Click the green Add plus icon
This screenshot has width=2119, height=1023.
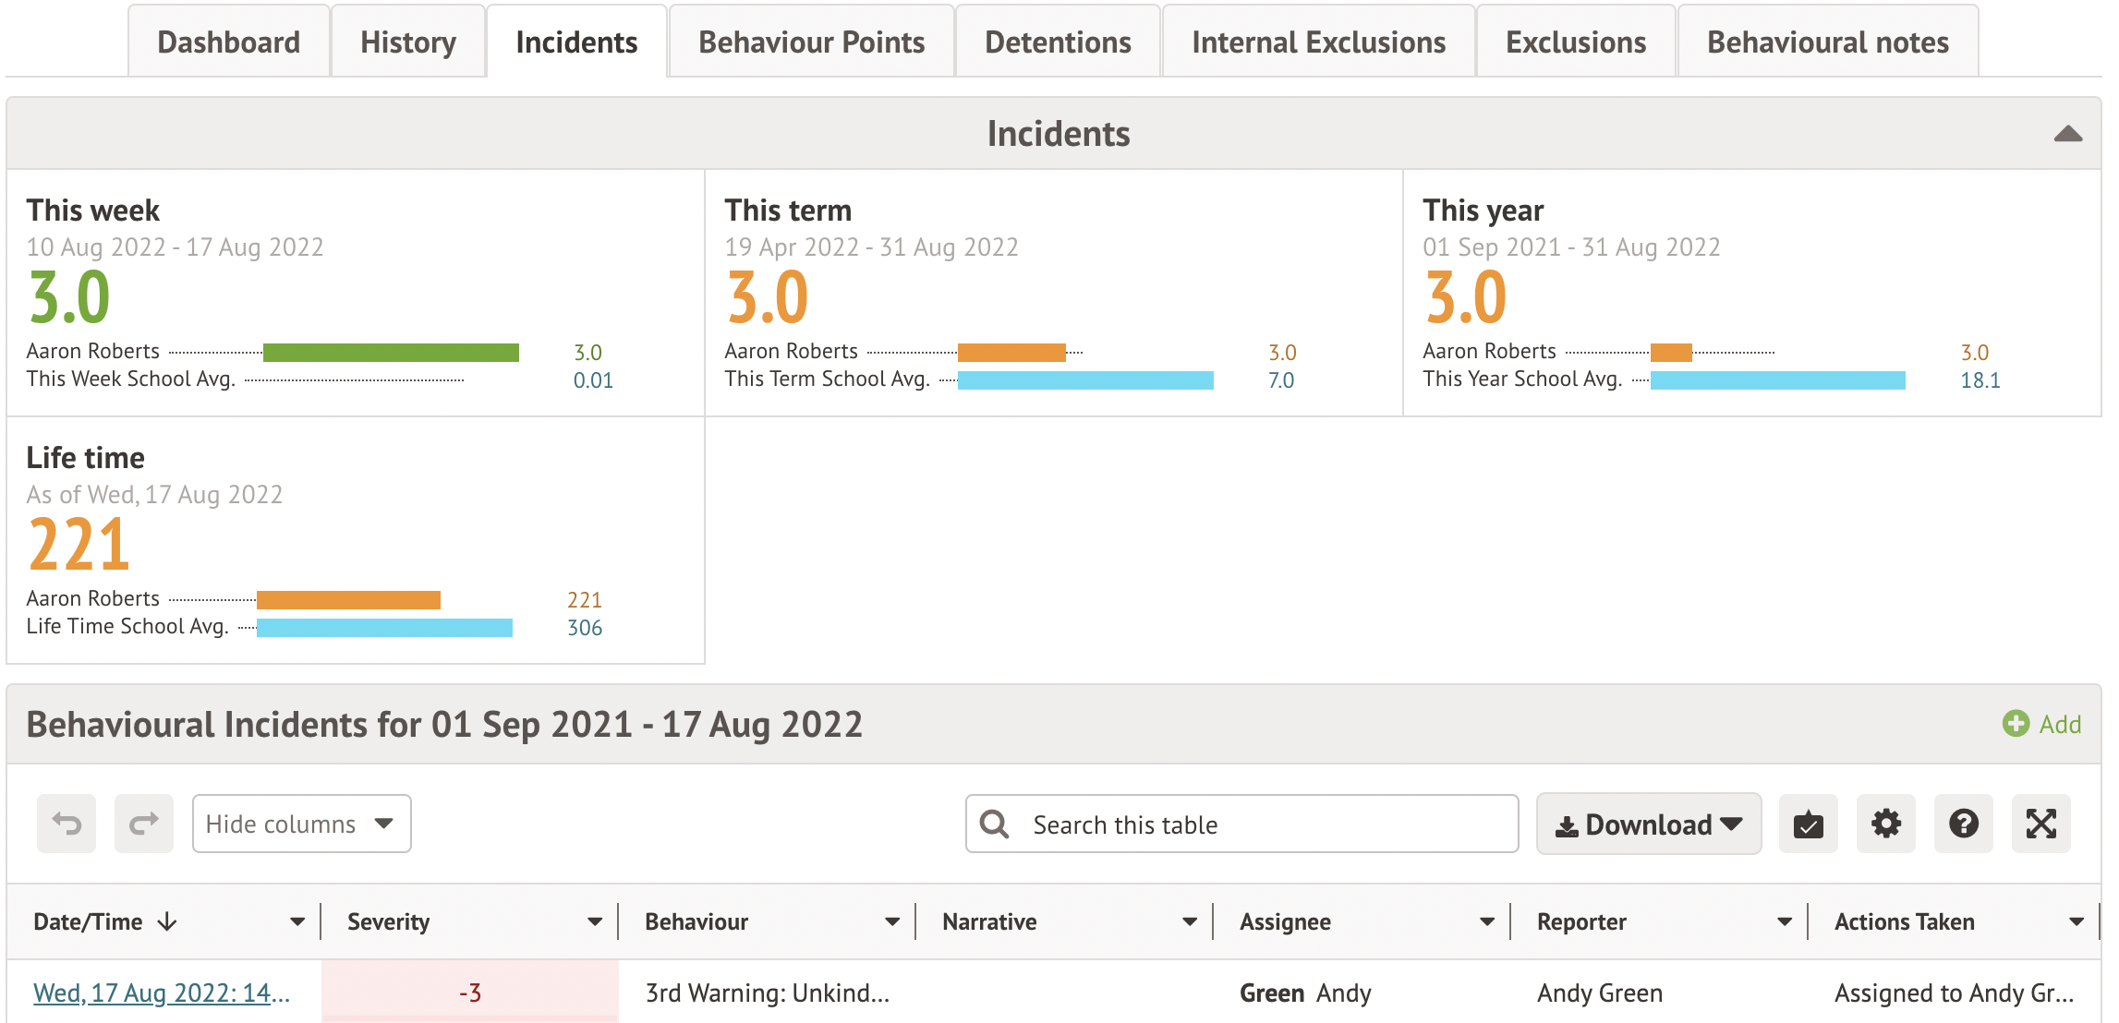coord(2016,724)
